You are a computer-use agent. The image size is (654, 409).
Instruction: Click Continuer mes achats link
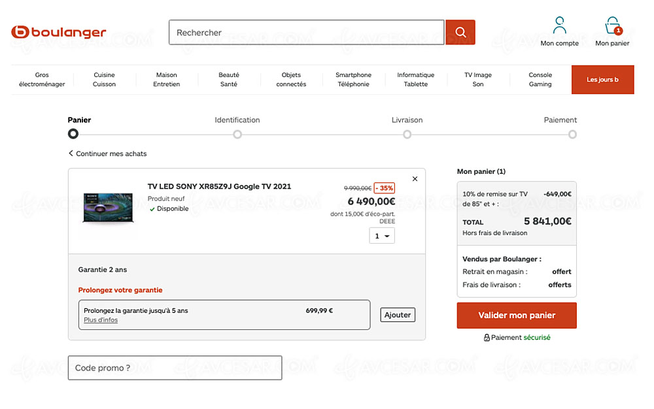(111, 154)
